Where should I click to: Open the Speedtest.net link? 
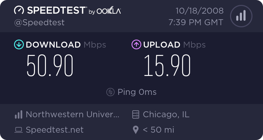(55, 130)
